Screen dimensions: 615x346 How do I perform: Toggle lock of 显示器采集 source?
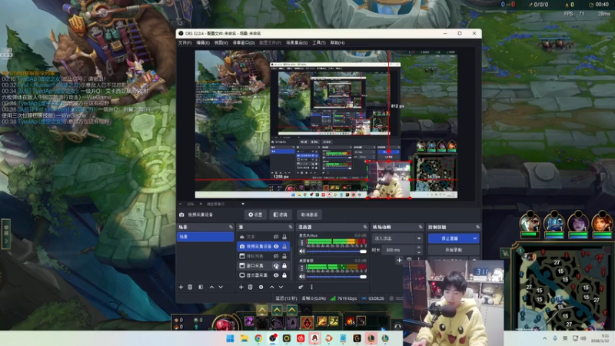point(284,275)
